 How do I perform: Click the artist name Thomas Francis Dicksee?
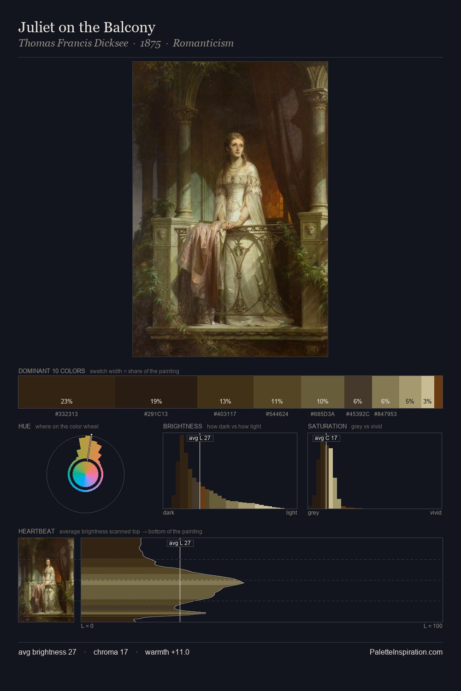point(73,43)
